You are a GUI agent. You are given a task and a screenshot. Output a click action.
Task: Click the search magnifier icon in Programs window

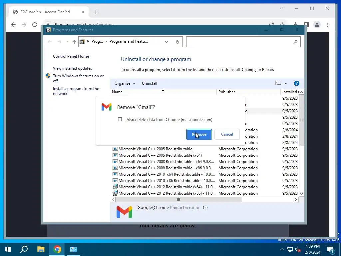click(295, 42)
